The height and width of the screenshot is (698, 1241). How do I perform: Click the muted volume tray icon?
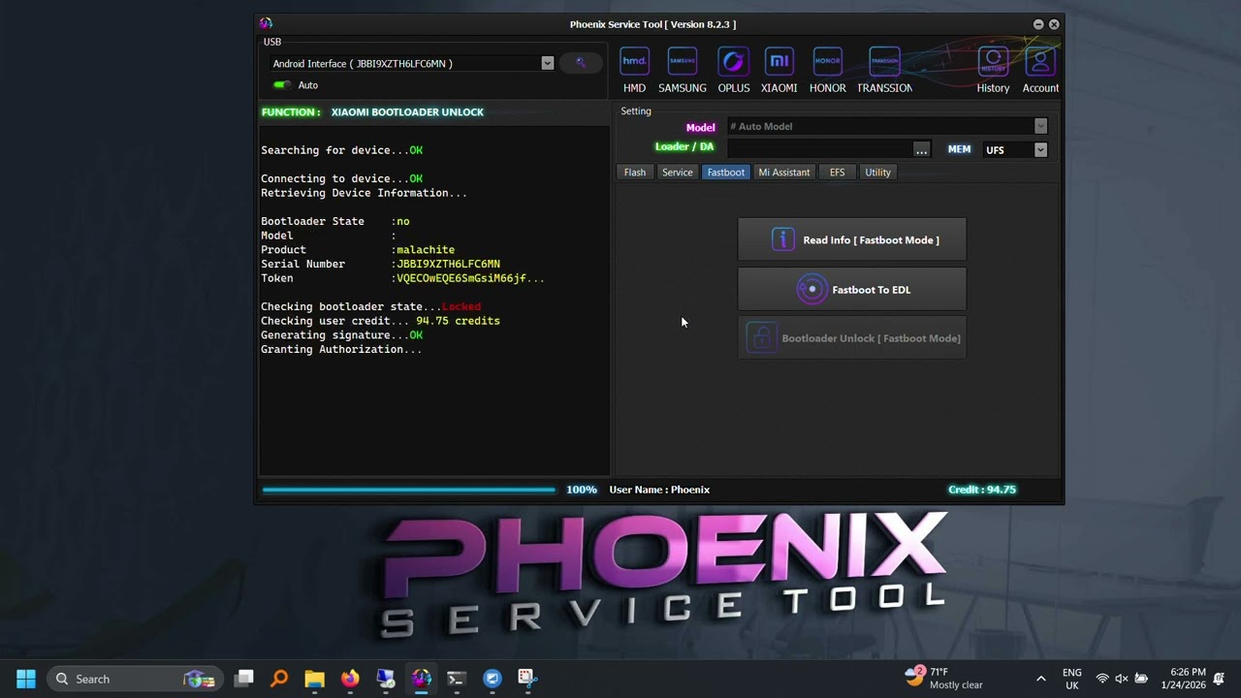(1122, 679)
